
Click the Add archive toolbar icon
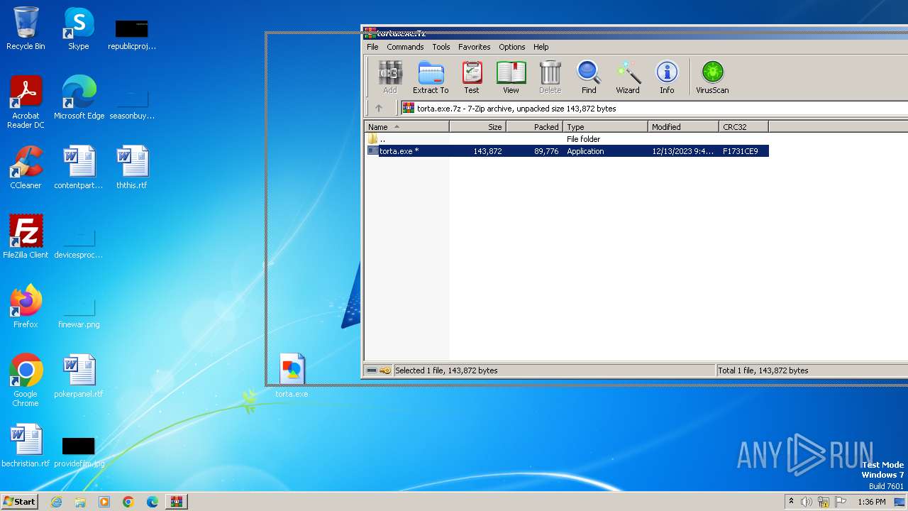click(x=389, y=77)
